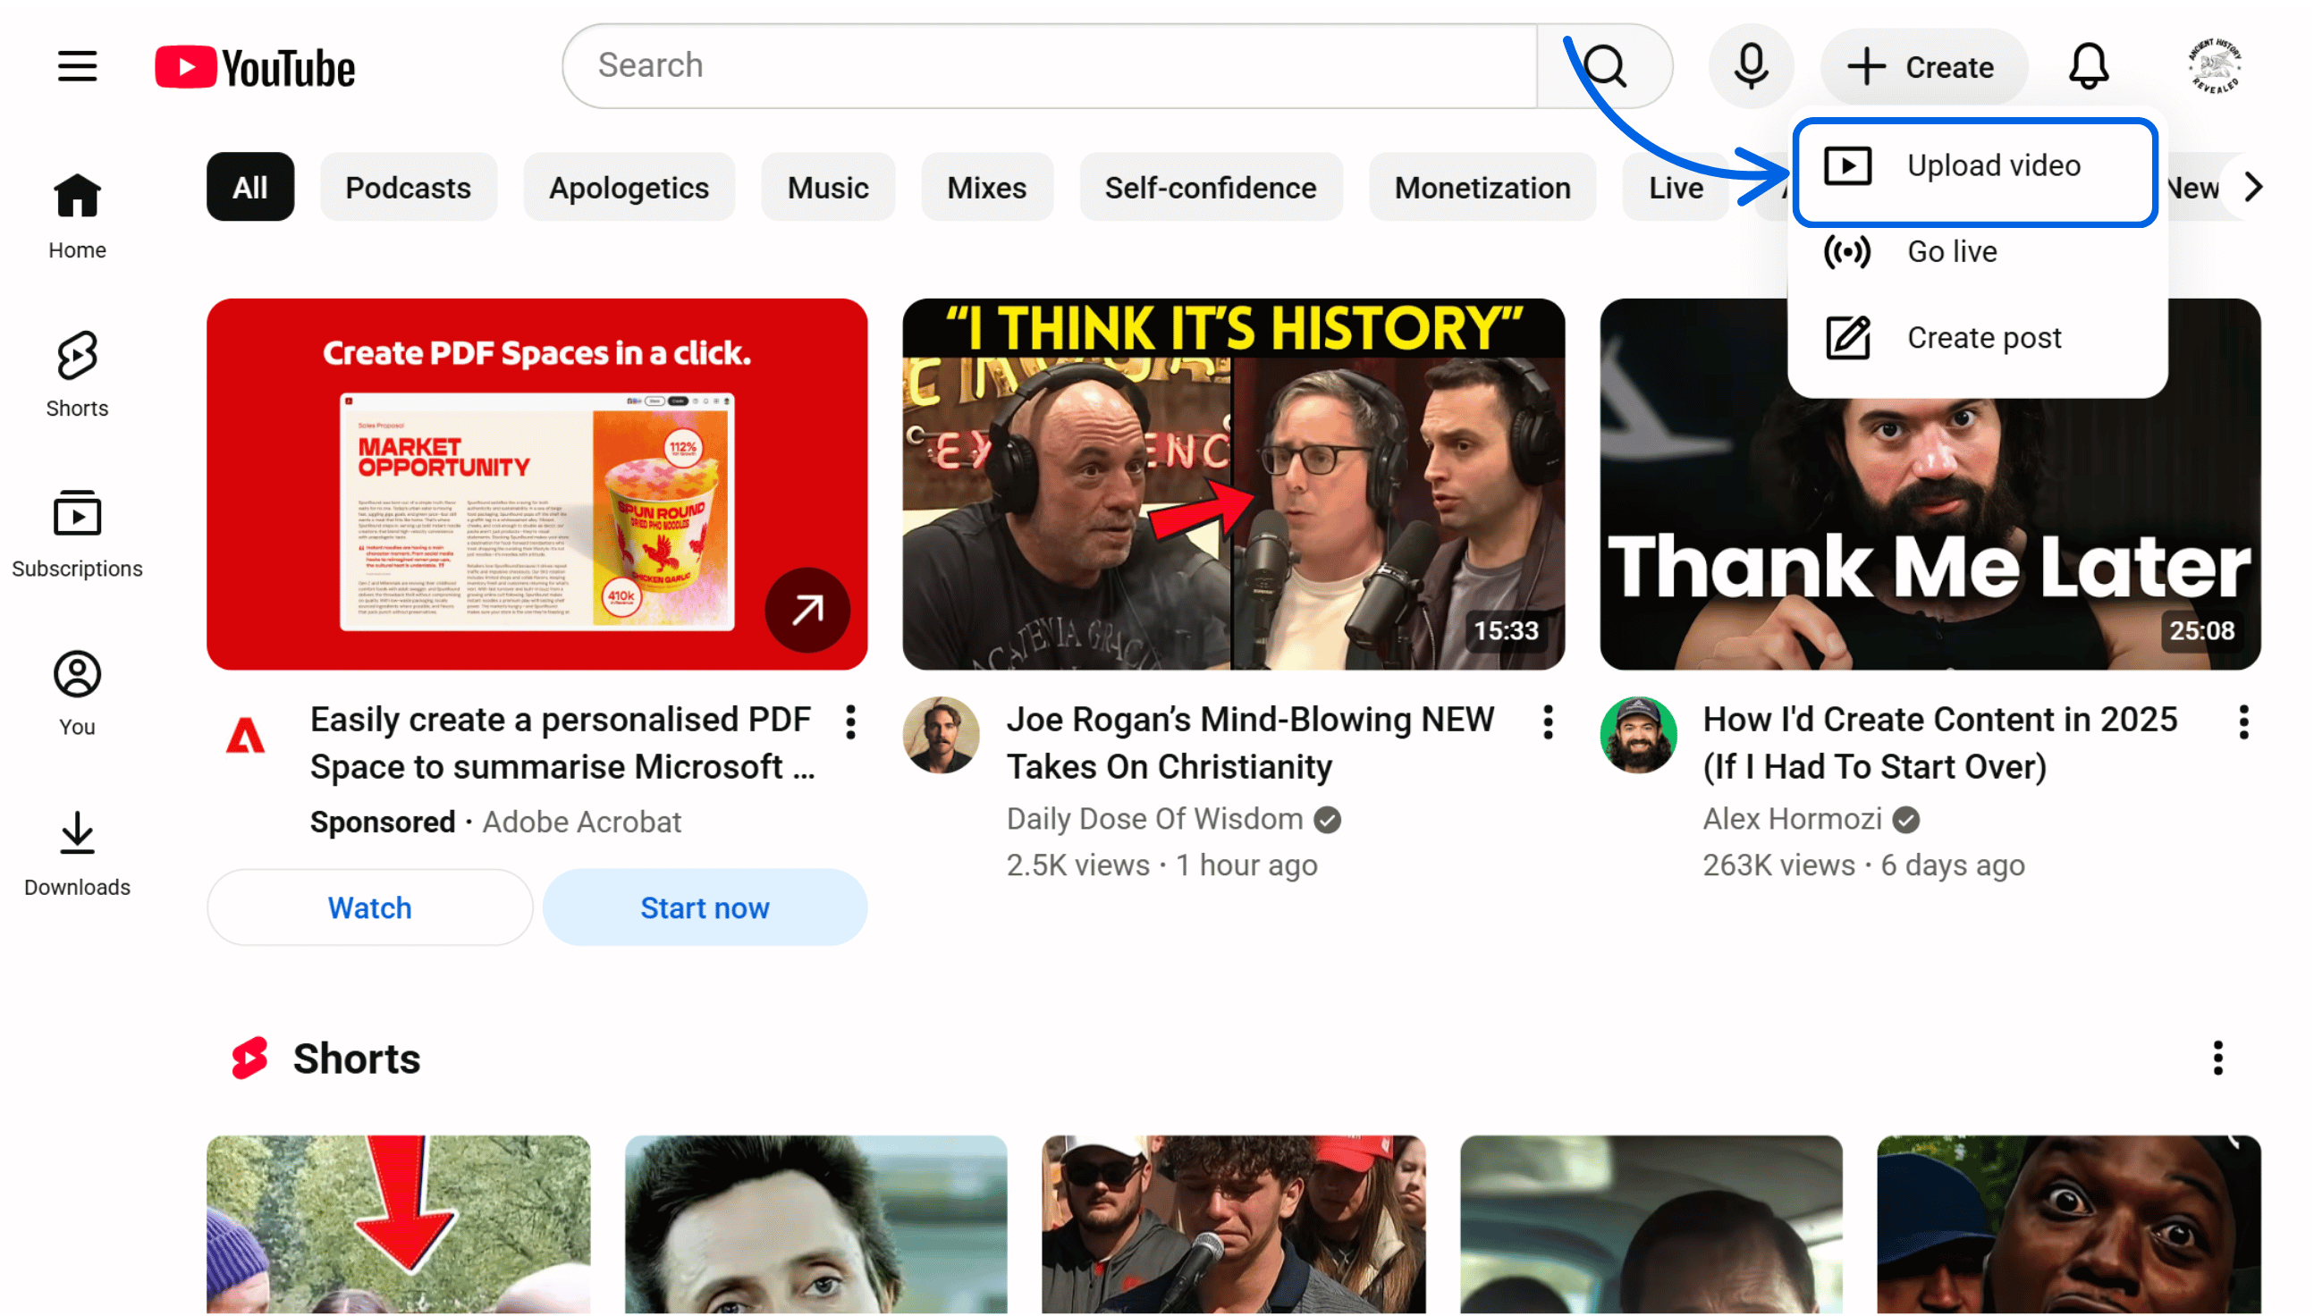Screen dimensions: 2314x1316
Task: Choose Go live from the Create menu
Action: click(x=1953, y=252)
